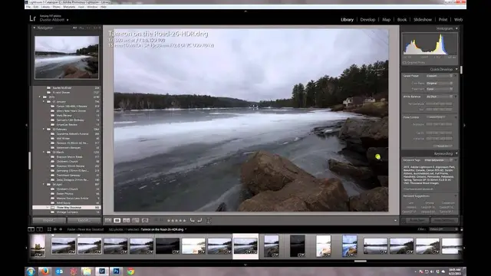Open toolbar content dropdown arrow

pos(395,221)
